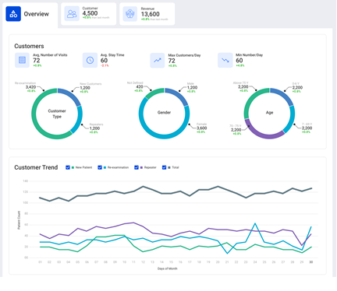Disable the Repeater series checkbox
337x291 pixels.
coord(137,167)
